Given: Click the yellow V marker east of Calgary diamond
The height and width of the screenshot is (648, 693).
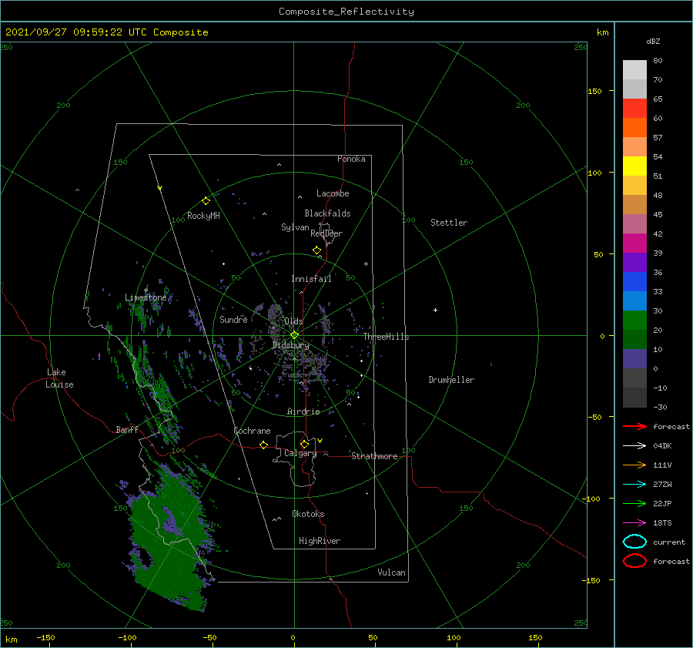Looking at the screenshot, I should click(320, 441).
